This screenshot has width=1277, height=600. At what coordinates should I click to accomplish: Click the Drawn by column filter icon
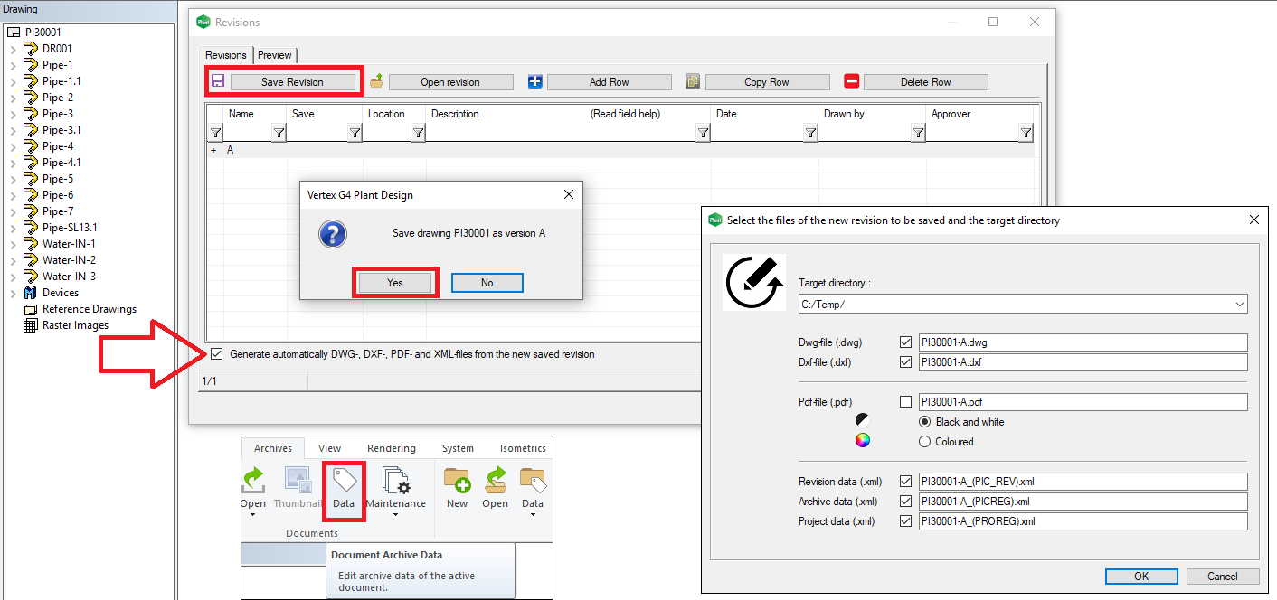point(918,133)
